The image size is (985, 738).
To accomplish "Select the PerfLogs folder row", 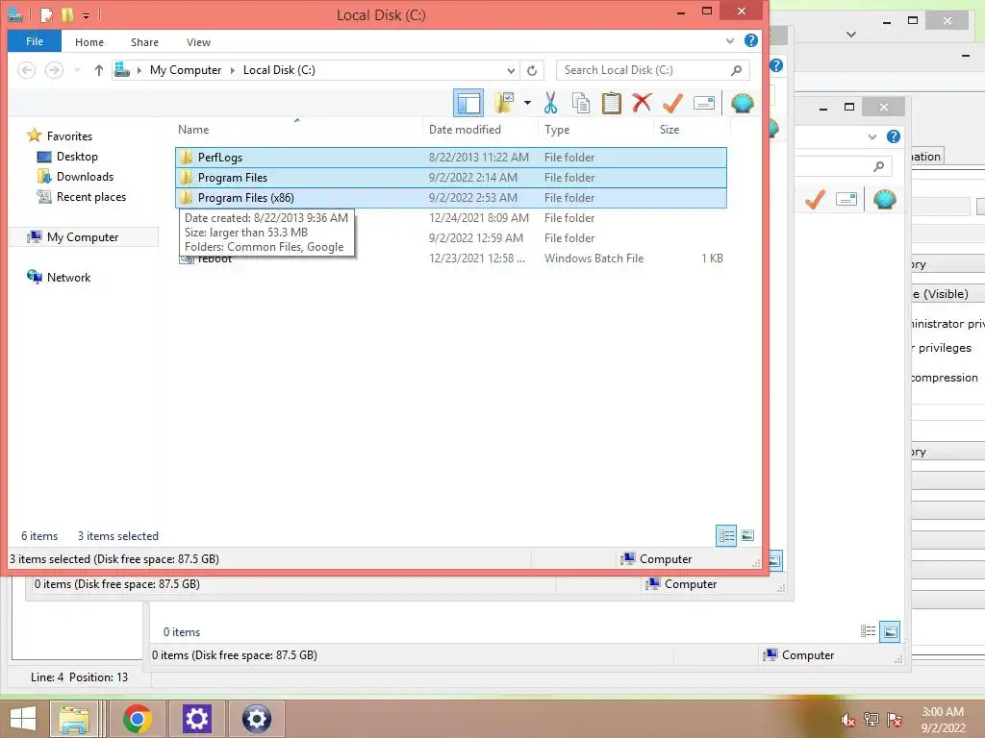I will (x=450, y=158).
